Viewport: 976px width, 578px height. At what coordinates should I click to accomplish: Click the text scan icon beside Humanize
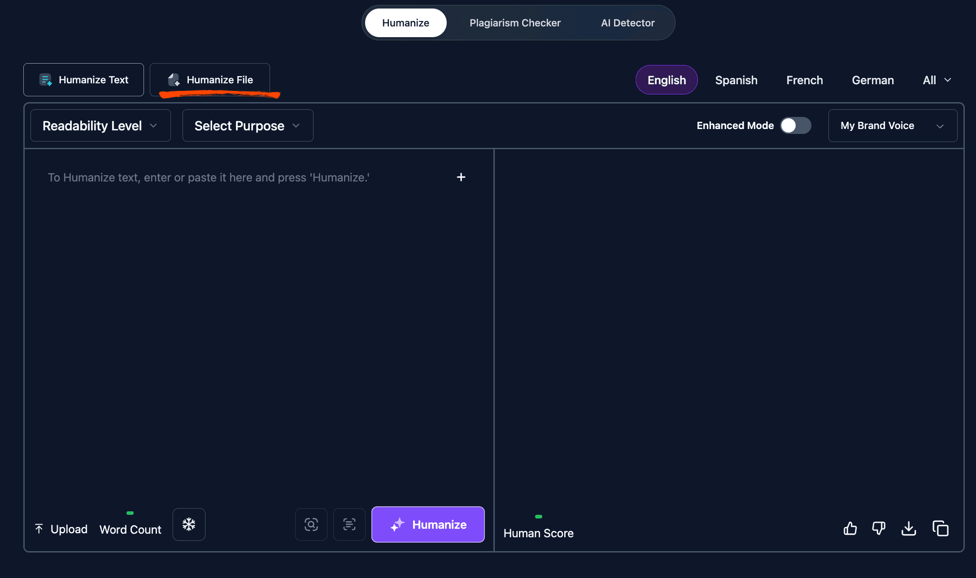pos(349,524)
